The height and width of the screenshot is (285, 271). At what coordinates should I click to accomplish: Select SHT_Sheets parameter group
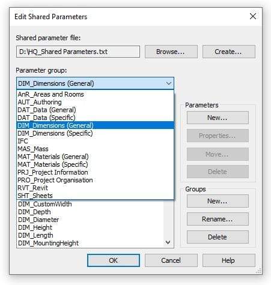coord(95,196)
